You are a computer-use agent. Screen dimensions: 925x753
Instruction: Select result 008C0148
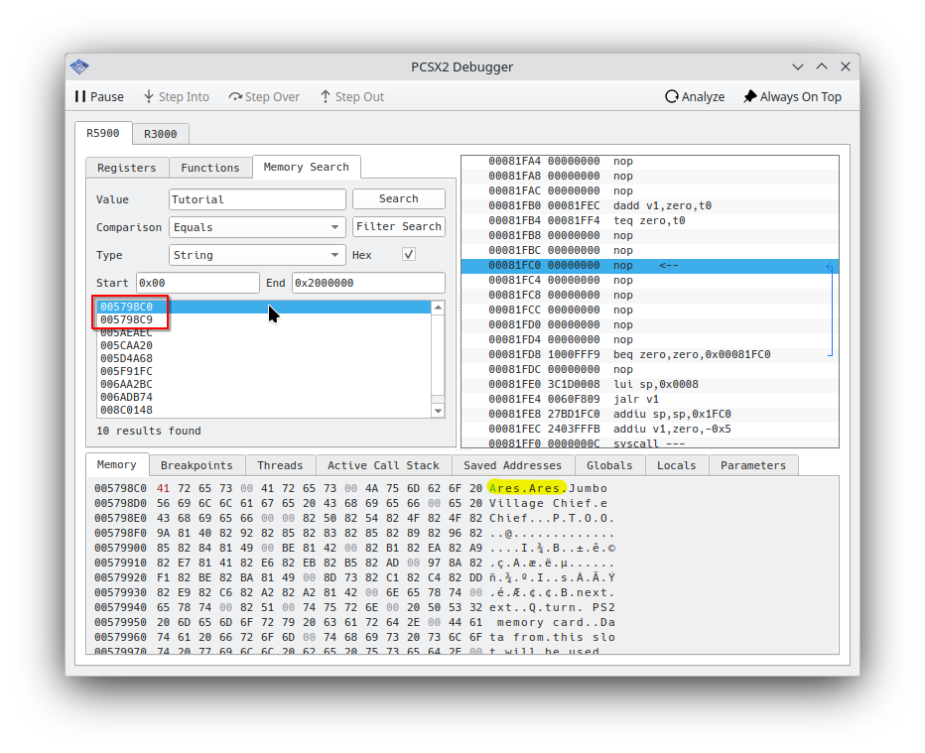pyautogui.click(x=264, y=411)
